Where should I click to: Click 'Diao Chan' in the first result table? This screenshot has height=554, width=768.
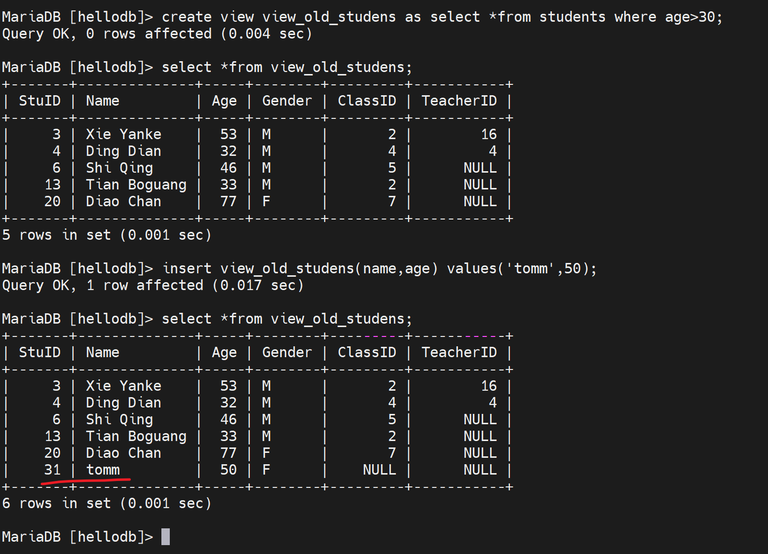[123, 201]
